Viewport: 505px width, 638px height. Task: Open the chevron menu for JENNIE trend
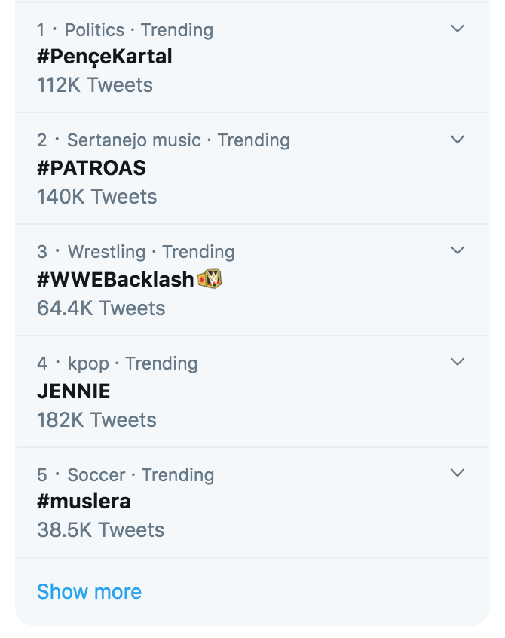(x=458, y=362)
